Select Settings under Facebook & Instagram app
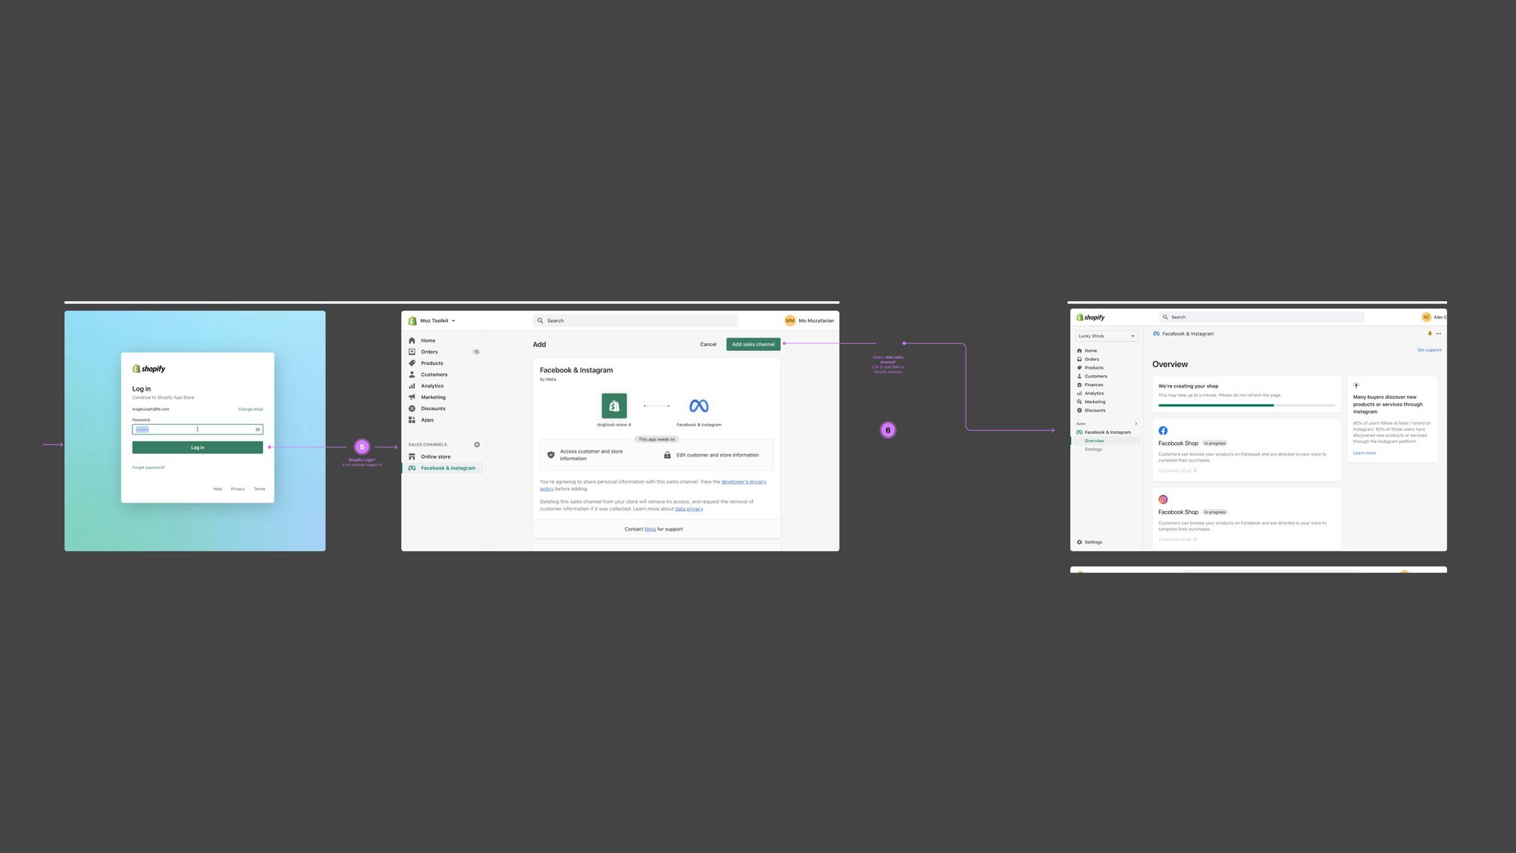The height and width of the screenshot is (853, 1516). click(x=1093, y=450)
